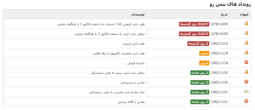Click the coin icon for the purchase invoice 1 debt row

click(x=246, y=33)
